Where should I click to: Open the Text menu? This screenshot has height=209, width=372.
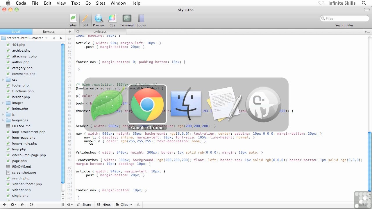pos(76,3)
